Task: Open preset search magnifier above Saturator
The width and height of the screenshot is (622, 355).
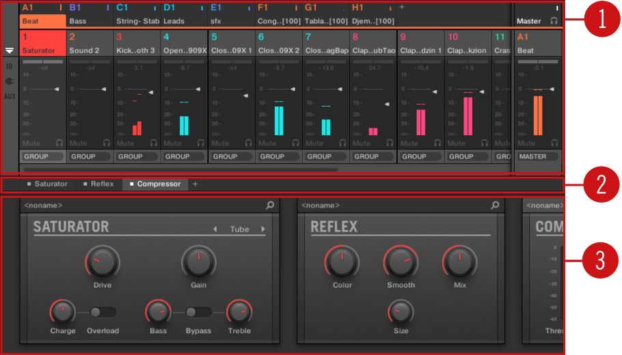Action: 270,205
